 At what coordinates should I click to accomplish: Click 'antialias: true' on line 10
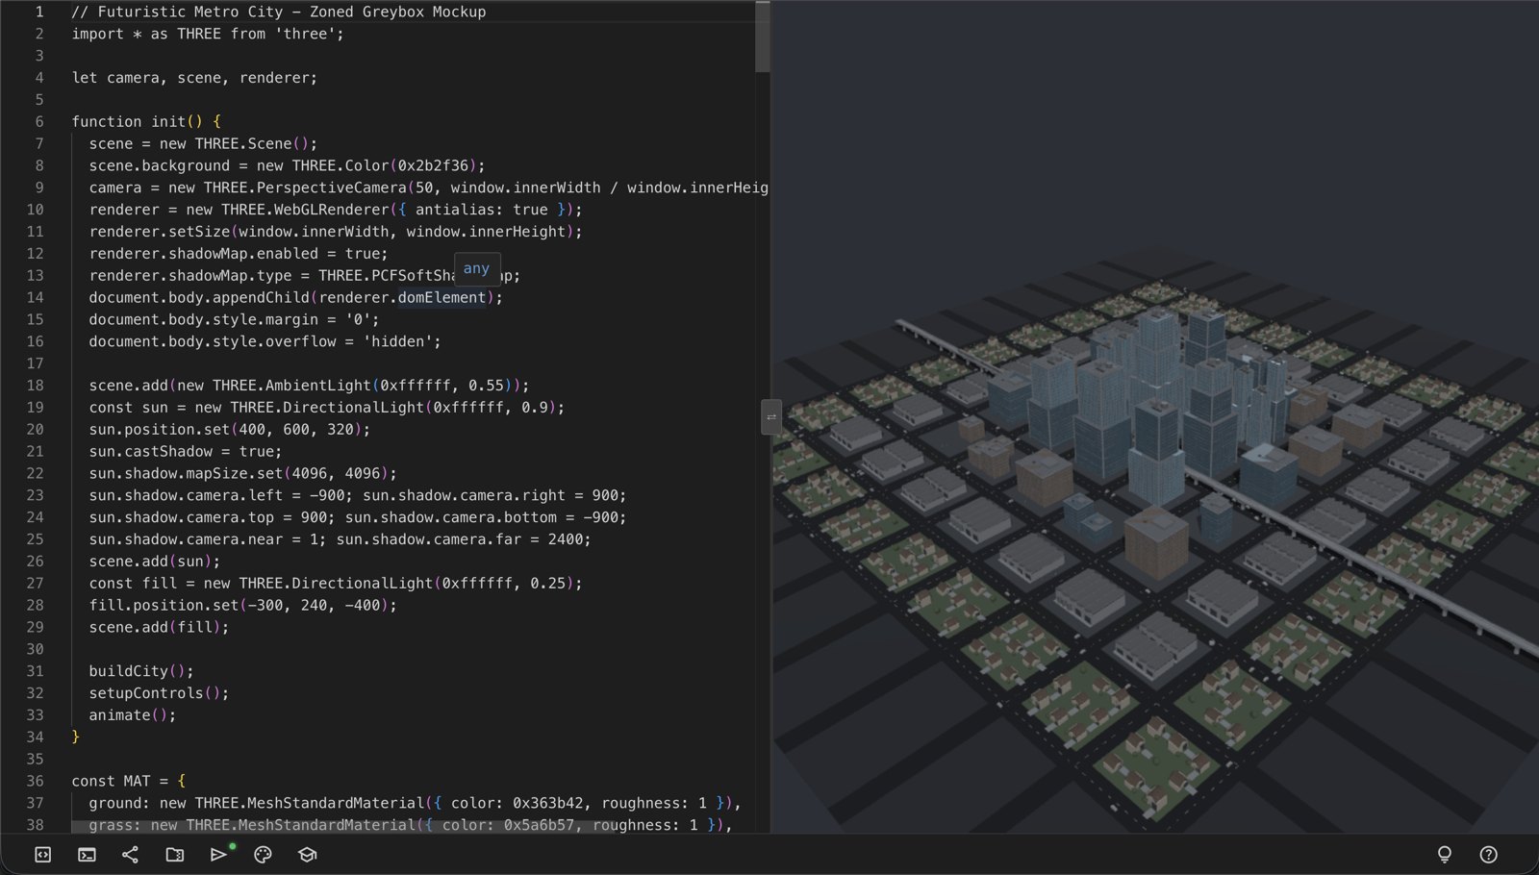(482, 210)
